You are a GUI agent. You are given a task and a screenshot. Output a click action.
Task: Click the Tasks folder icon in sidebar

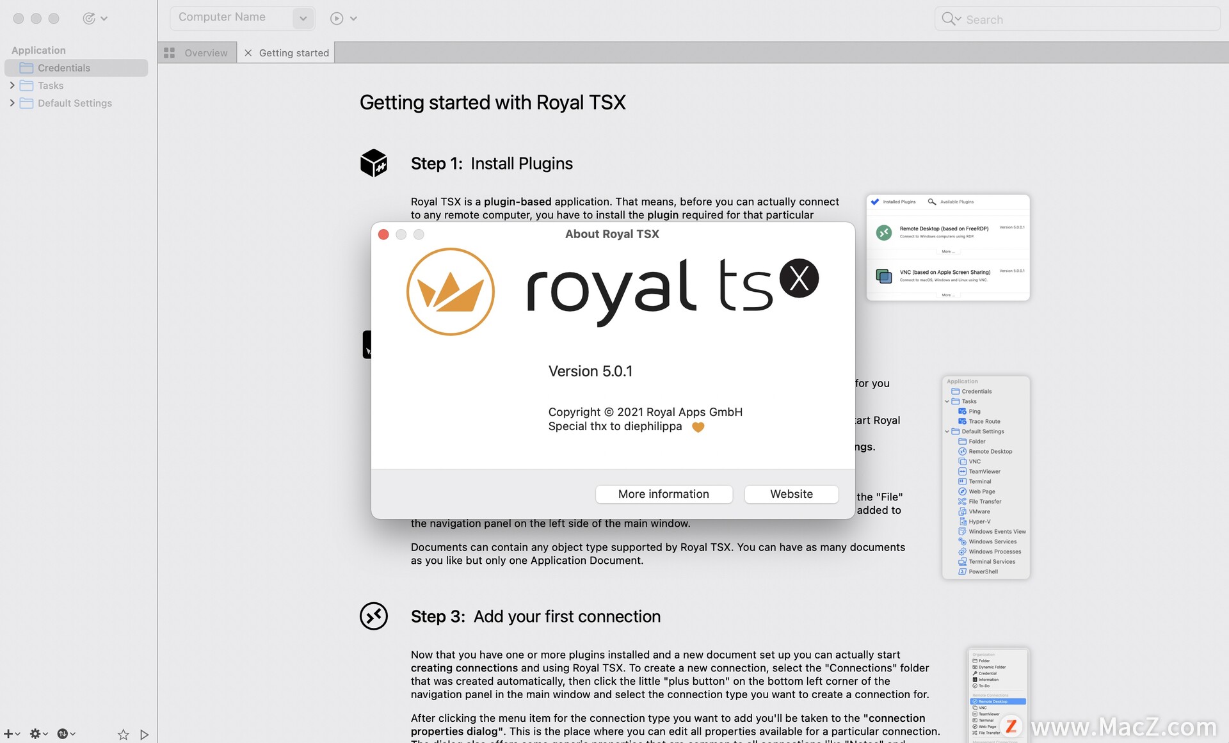28,85
